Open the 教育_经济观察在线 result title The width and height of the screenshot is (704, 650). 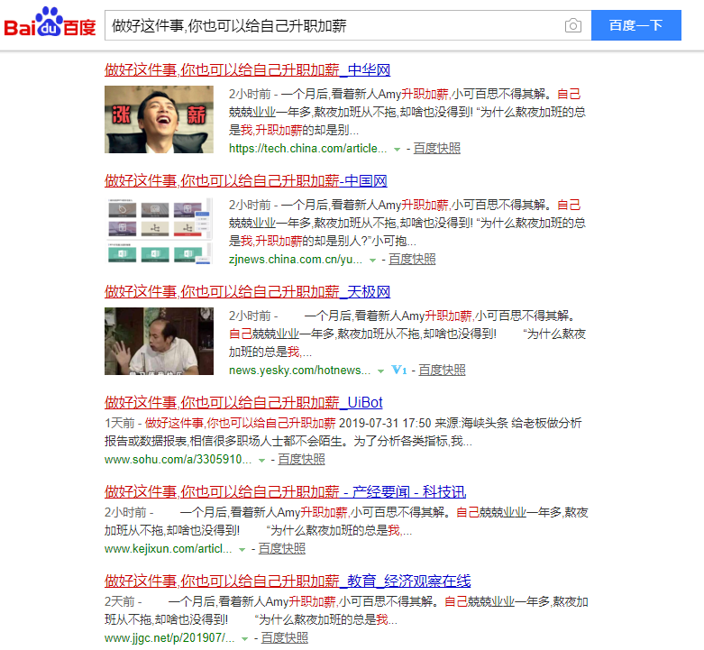click(288, 581)
